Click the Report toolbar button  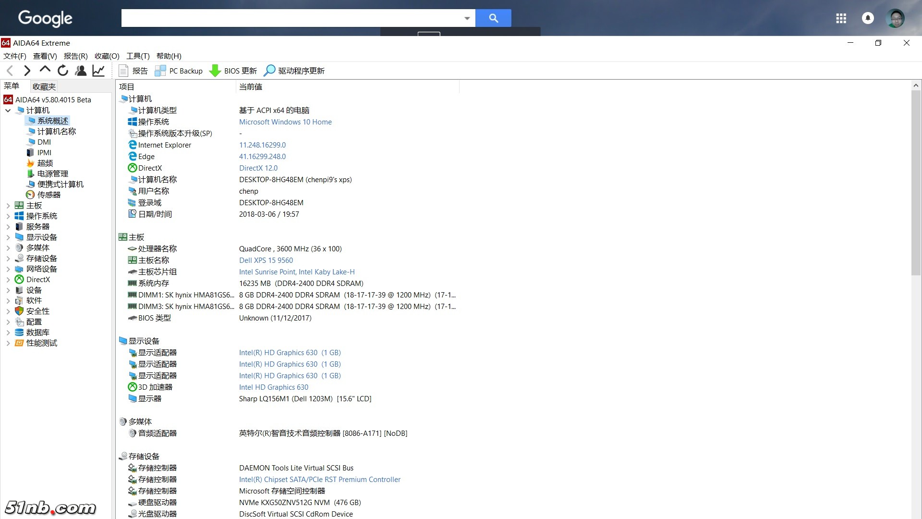(x=133, y=71)
